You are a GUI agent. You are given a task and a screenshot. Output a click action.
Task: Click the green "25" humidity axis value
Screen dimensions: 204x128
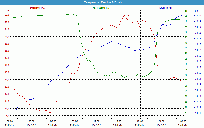pyautogui.click(x=186, y=91)
